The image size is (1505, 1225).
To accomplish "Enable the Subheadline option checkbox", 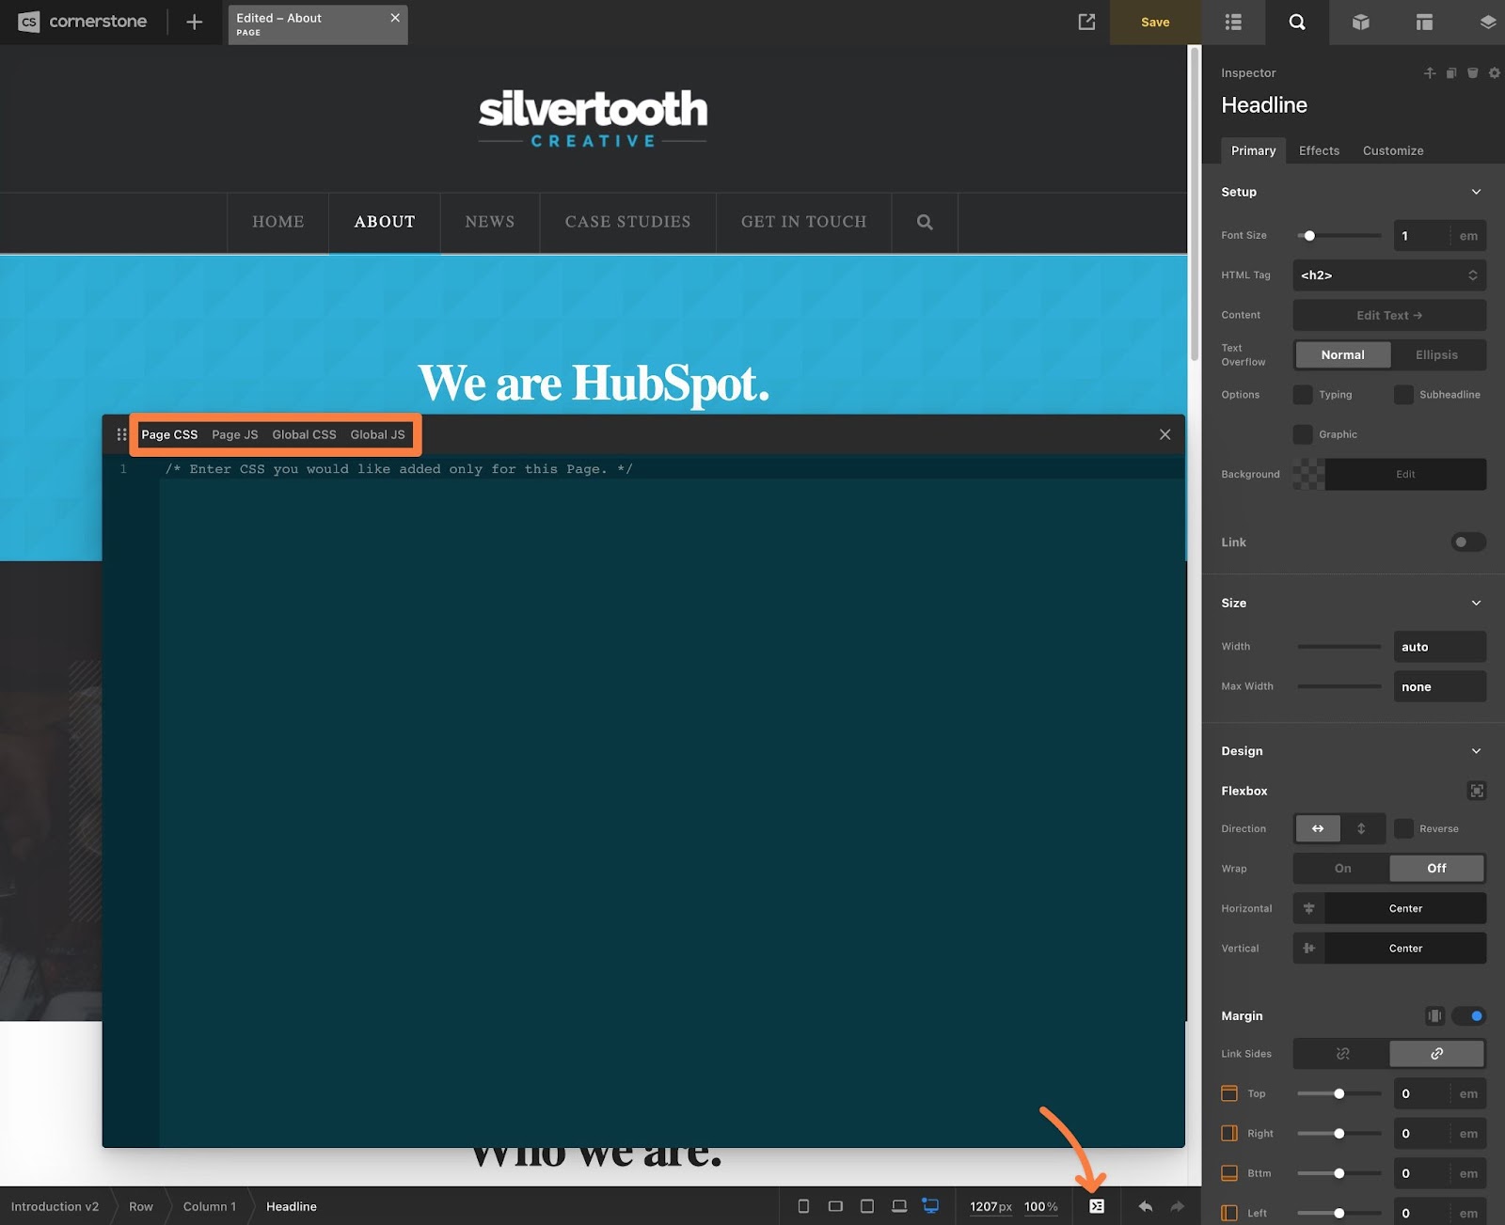I will 1403,395.
